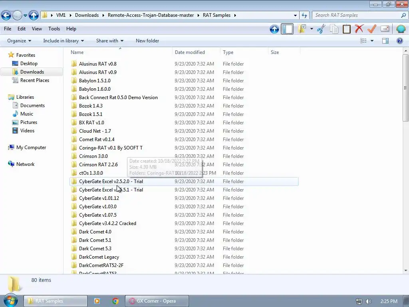The image size is (409, 307).
Task: Open the recent pages dropdown arrow
Action: 25,16
